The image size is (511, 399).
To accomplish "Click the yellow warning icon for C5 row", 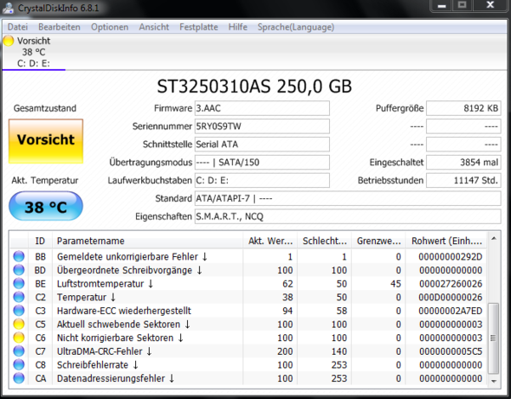I will coord(19,324).
